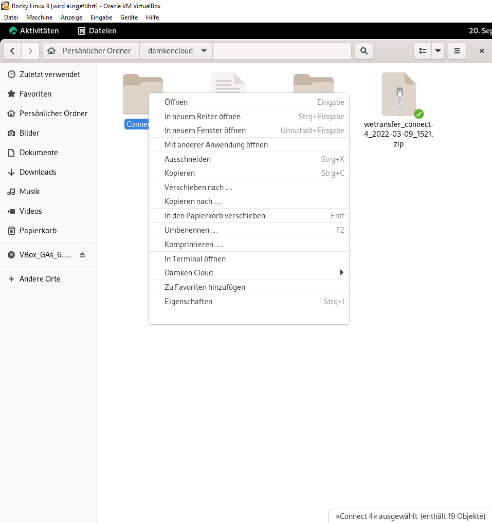Choose Kopieren in the context menu
This screenshot has width=492, height=523.
[249, 173]
